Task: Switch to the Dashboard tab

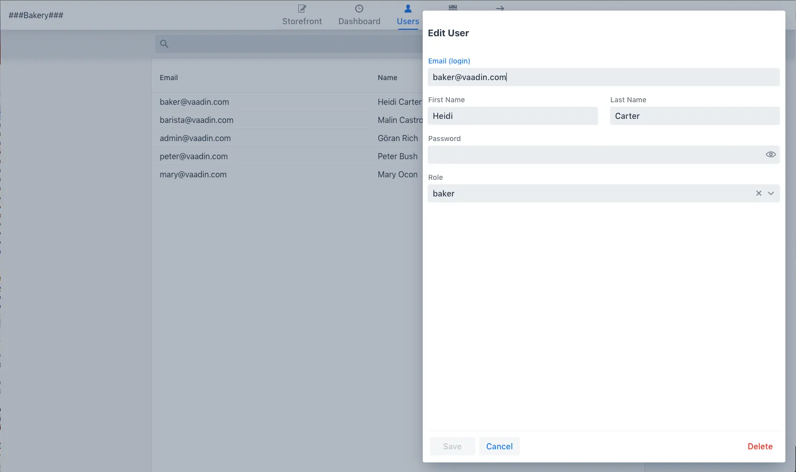Action: 359,21
